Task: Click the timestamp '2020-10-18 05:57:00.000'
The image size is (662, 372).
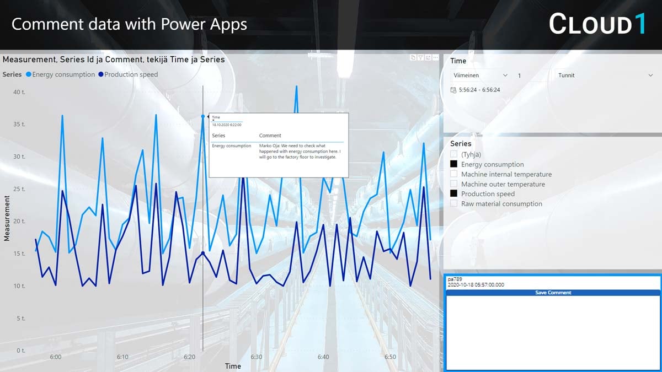Action: (x=476, y=285)
